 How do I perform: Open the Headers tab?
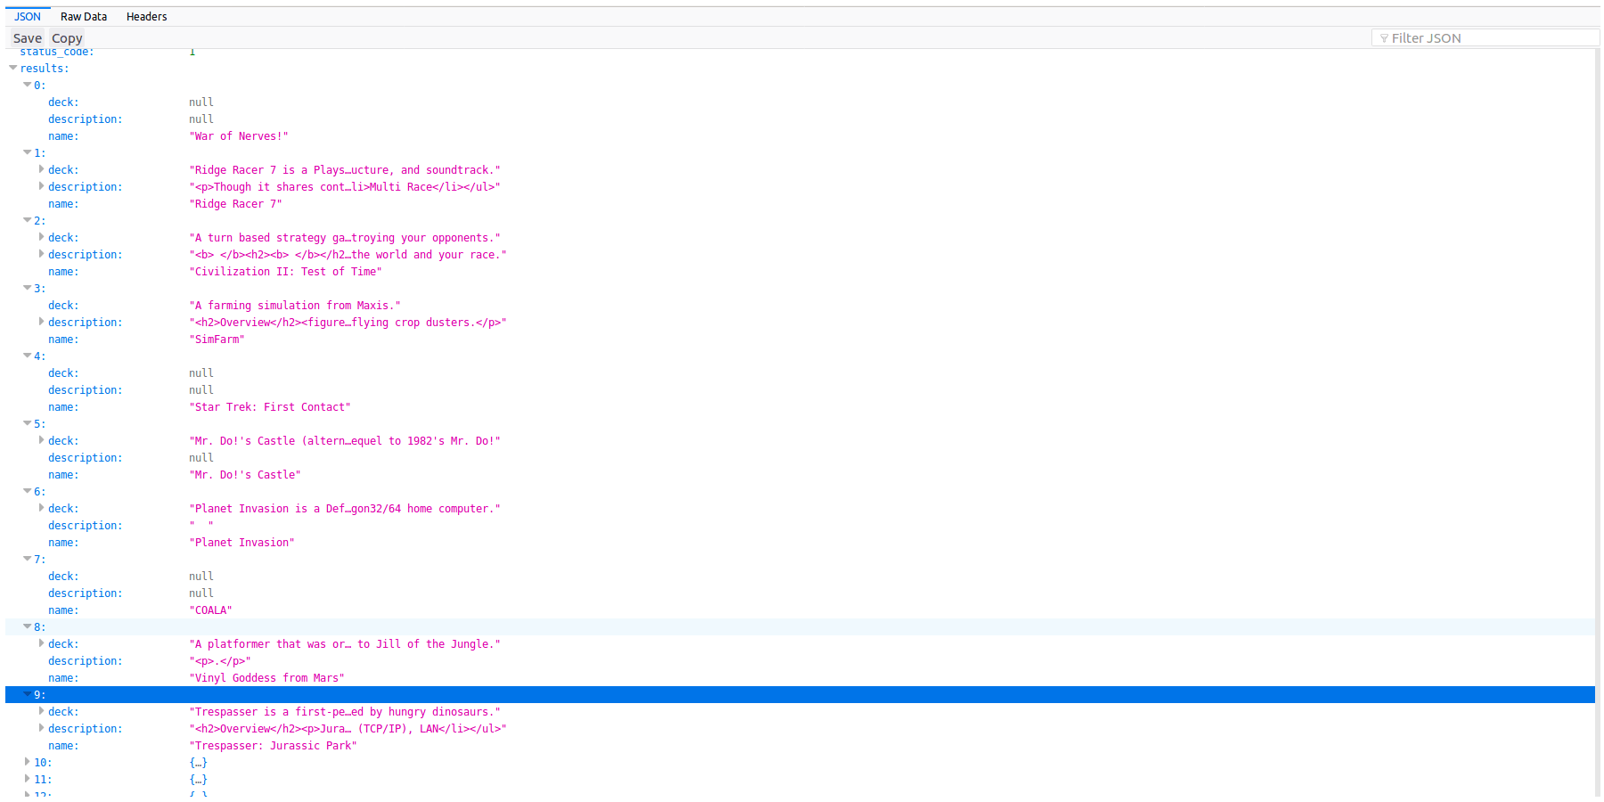[x=146, y=17]
